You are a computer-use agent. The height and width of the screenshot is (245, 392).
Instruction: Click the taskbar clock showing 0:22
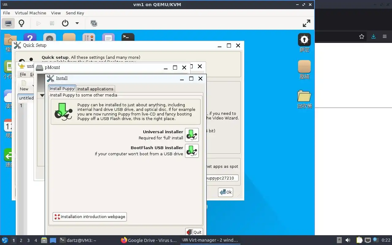click(386, 240)
